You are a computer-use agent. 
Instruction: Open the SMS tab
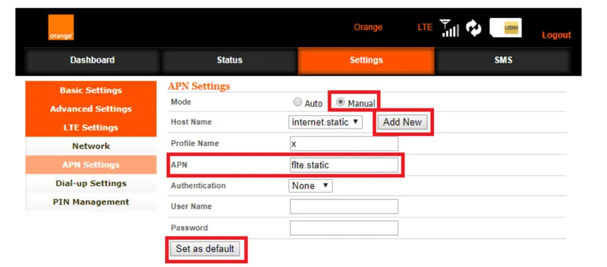click(x=503, y=60)
